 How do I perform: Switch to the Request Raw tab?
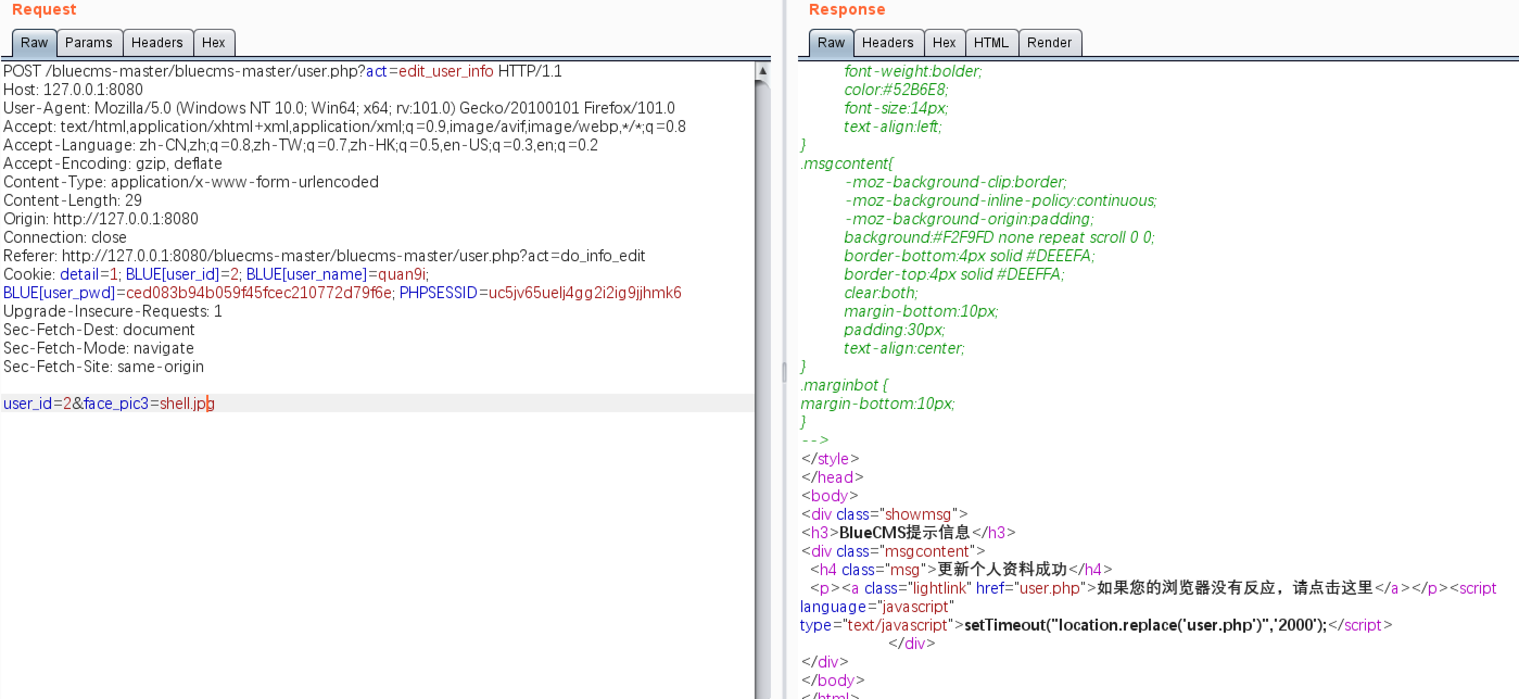click(x=34, y=42)
